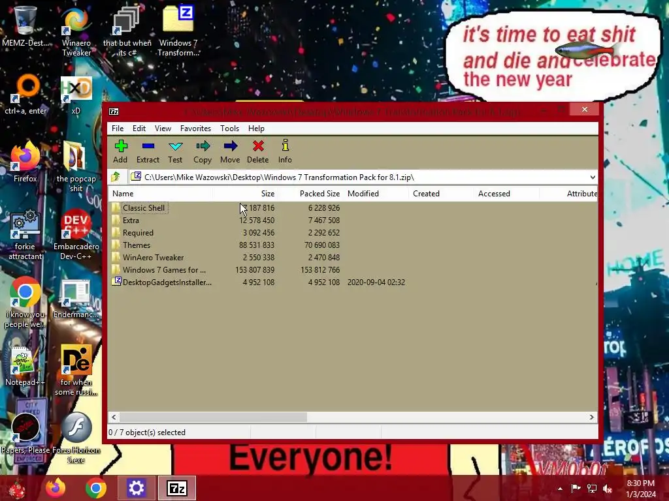The width and height of the screenshot is (669, 501).
Task: Click the 7-Zip taskbar button
Action: 177,488
